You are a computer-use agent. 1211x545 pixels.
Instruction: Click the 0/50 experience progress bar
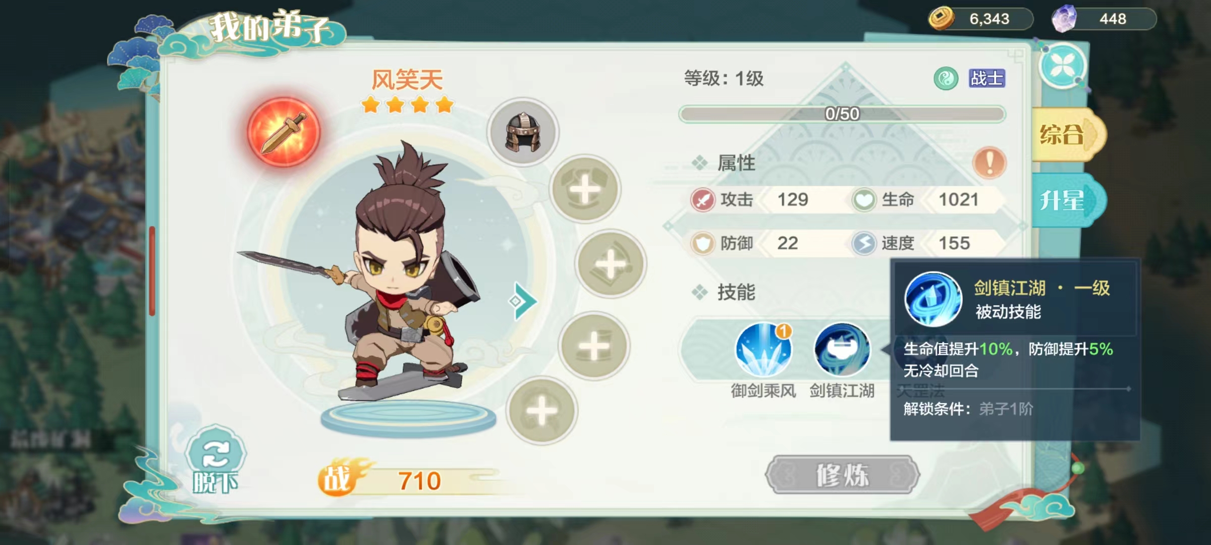pos(842,114)
